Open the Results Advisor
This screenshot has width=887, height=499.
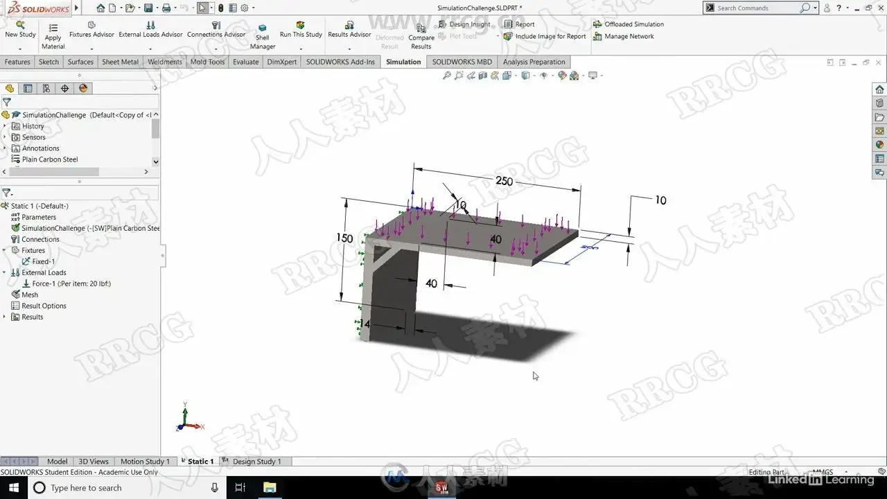(349, 30)
